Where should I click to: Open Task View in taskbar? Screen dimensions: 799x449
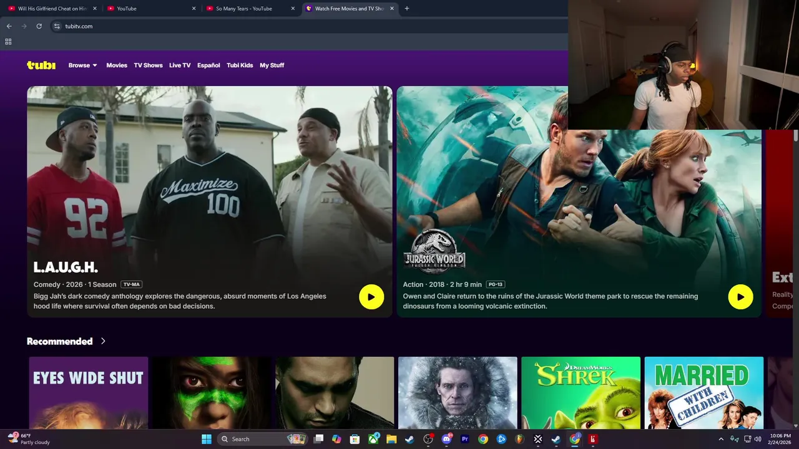[x=318, y=439]
